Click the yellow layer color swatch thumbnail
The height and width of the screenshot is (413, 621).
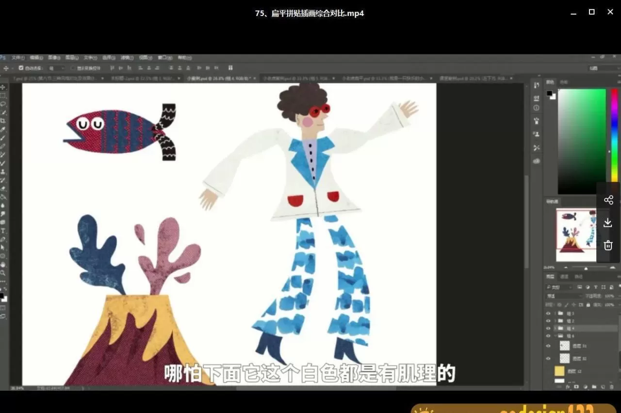pyautogui.click(x=559, y=369)
